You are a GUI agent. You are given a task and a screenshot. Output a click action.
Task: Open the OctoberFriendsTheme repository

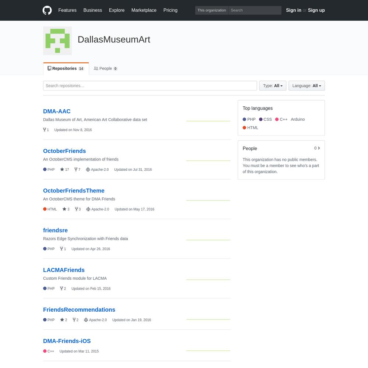74,191
